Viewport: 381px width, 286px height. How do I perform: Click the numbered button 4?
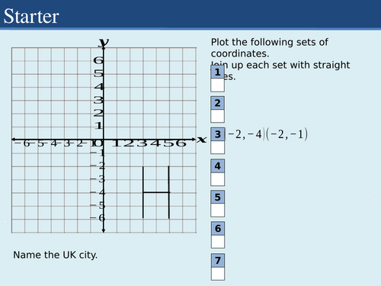[x=217, y=166]
